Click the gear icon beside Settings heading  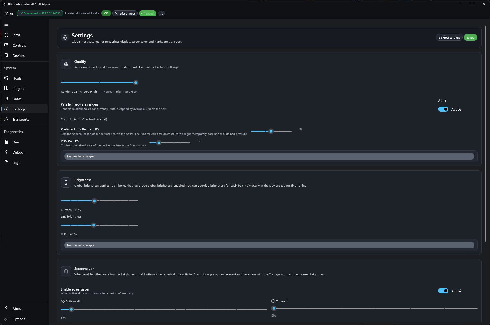[x=65, y=37]
